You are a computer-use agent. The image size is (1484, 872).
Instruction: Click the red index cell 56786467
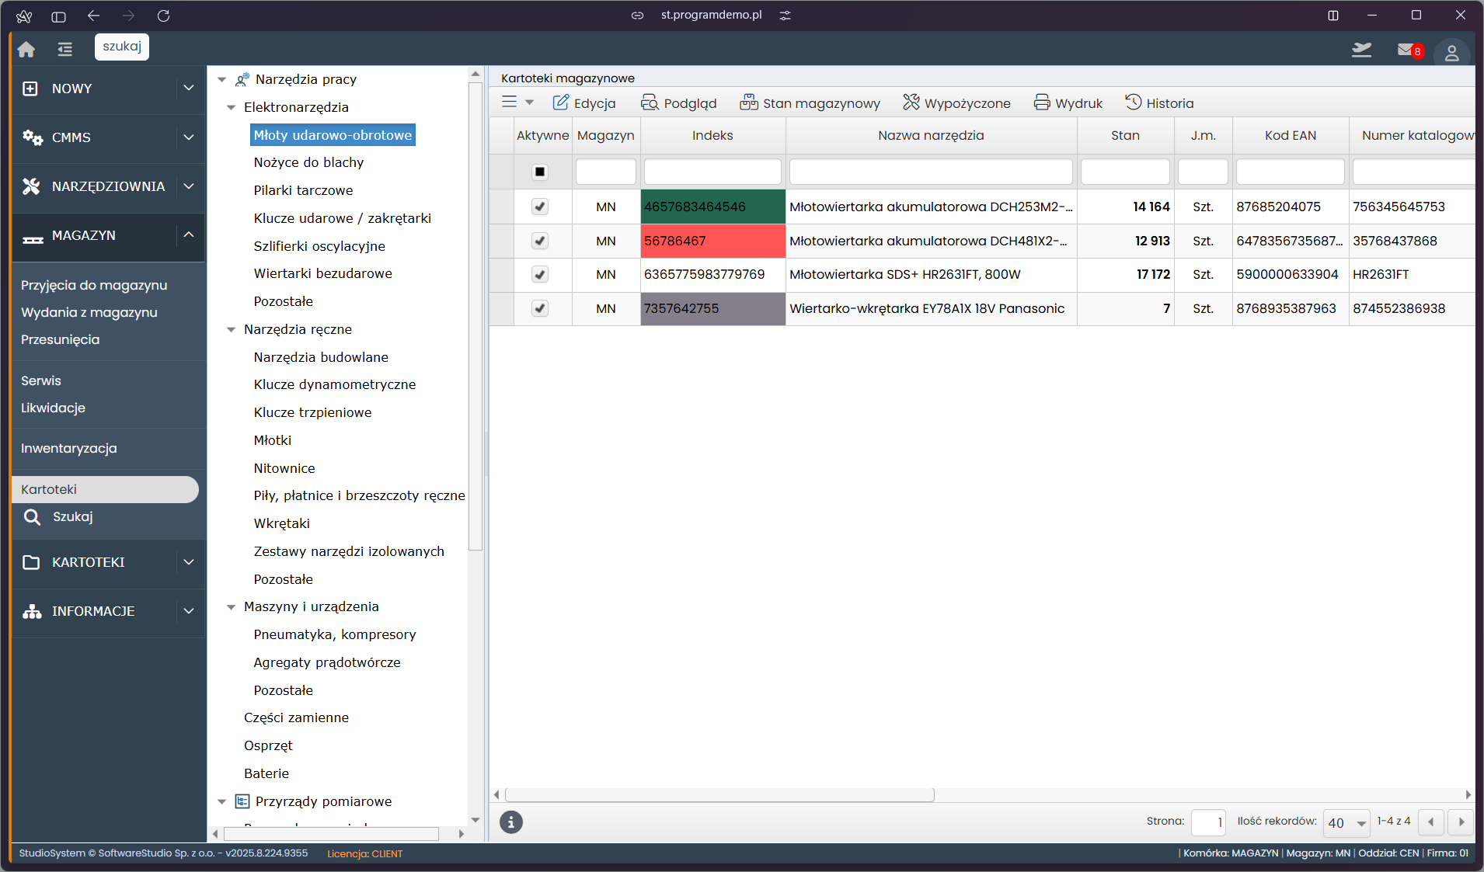712,241
